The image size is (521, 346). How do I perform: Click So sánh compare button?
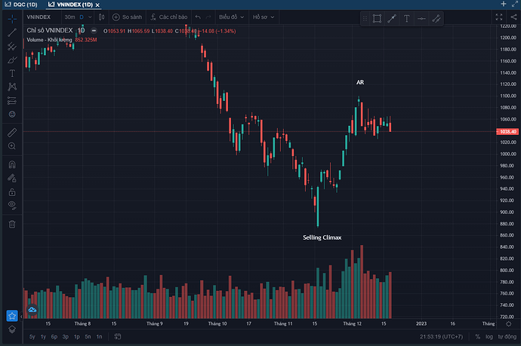coord(128,17)
